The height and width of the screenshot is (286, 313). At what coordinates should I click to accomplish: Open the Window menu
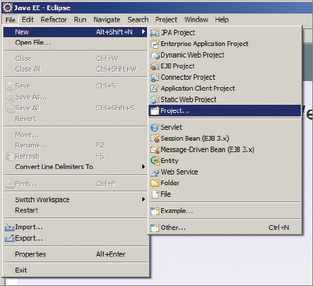point(196,20)
